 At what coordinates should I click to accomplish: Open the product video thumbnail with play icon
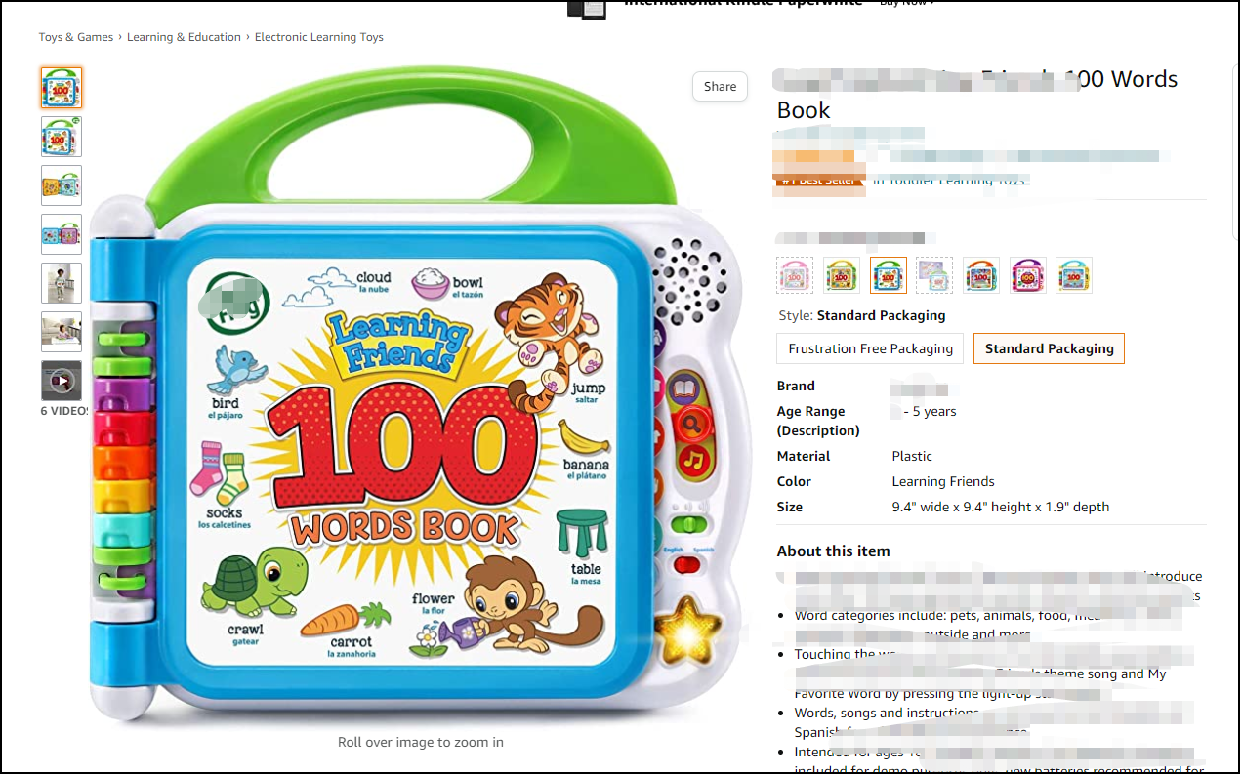point(62,381)
